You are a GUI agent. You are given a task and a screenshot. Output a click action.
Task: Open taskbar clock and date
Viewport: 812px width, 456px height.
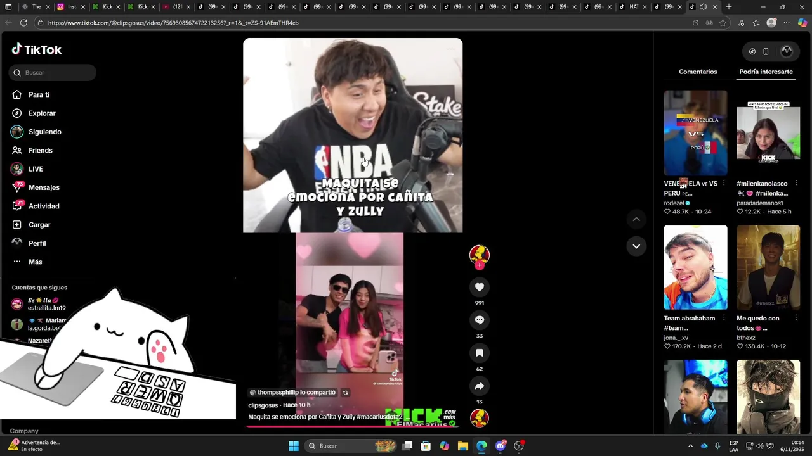(x=793, y=446)
